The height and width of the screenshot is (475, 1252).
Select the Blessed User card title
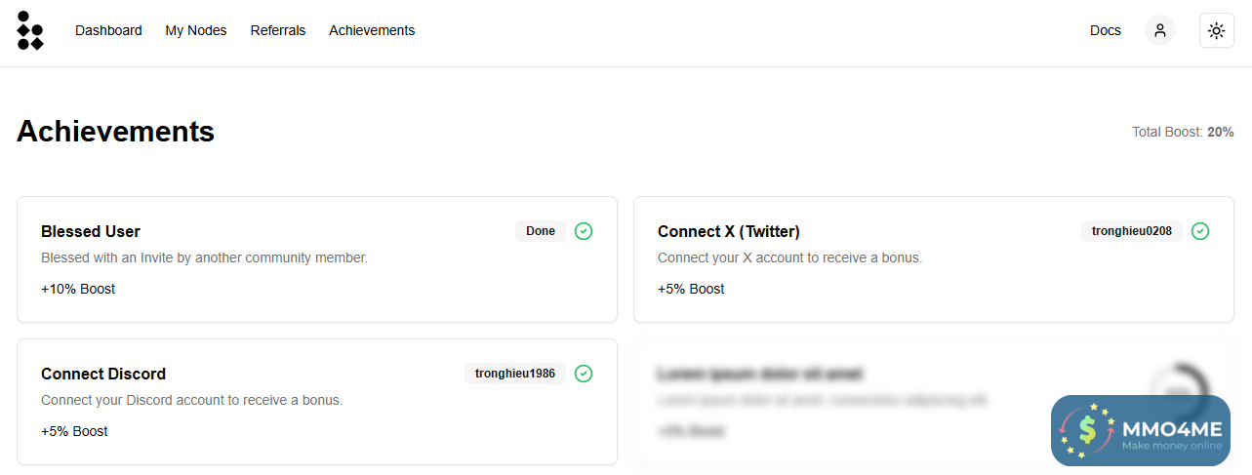tap(91, 231)
